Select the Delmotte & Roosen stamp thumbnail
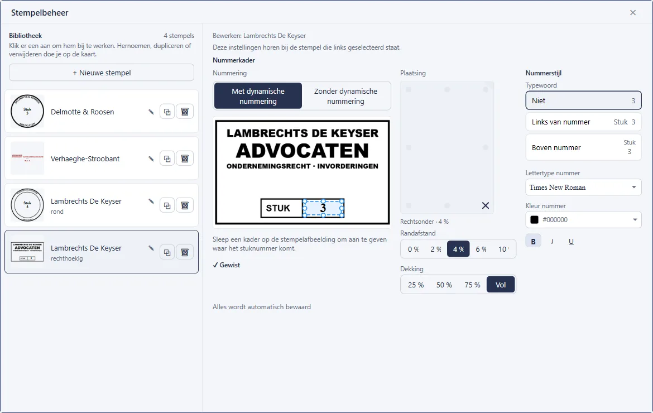 pos(27,111)
